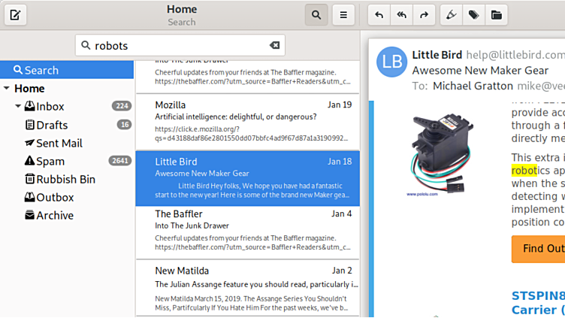
Task: Open the hamburger main menu
Action: click(343, 15)
